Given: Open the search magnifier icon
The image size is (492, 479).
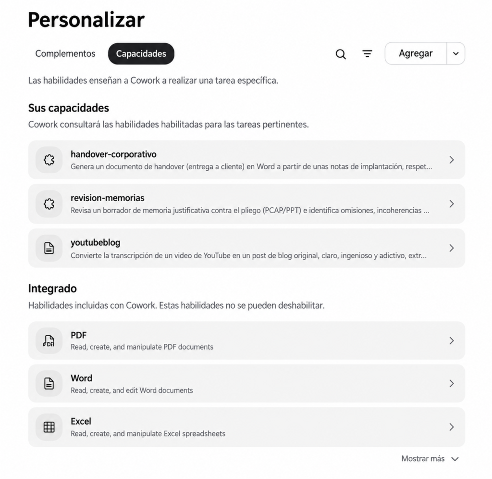Looking at the screenshot, I should 341,54.
